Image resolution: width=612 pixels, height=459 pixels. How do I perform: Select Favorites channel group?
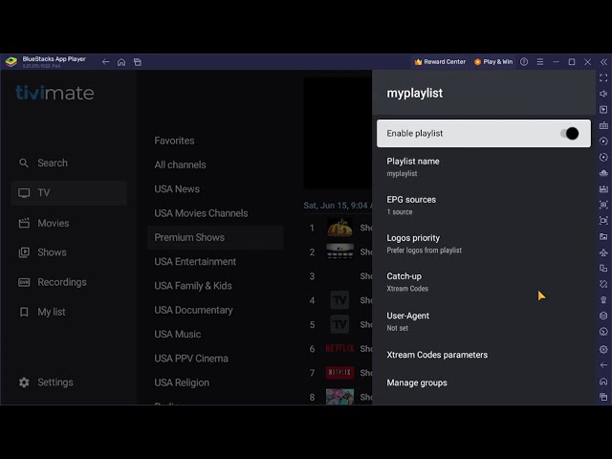pos(215,141)
